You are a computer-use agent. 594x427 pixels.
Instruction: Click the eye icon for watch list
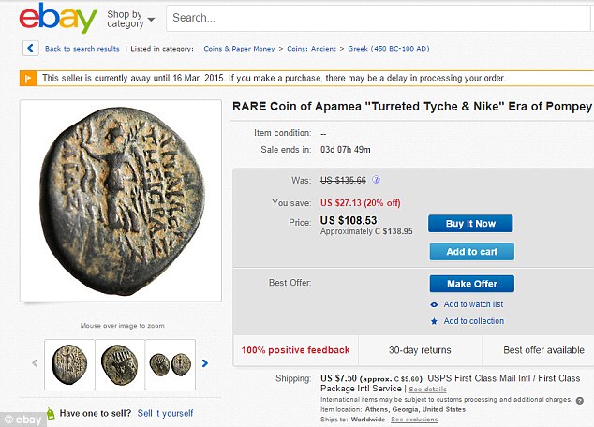click(x=434, y=304)
